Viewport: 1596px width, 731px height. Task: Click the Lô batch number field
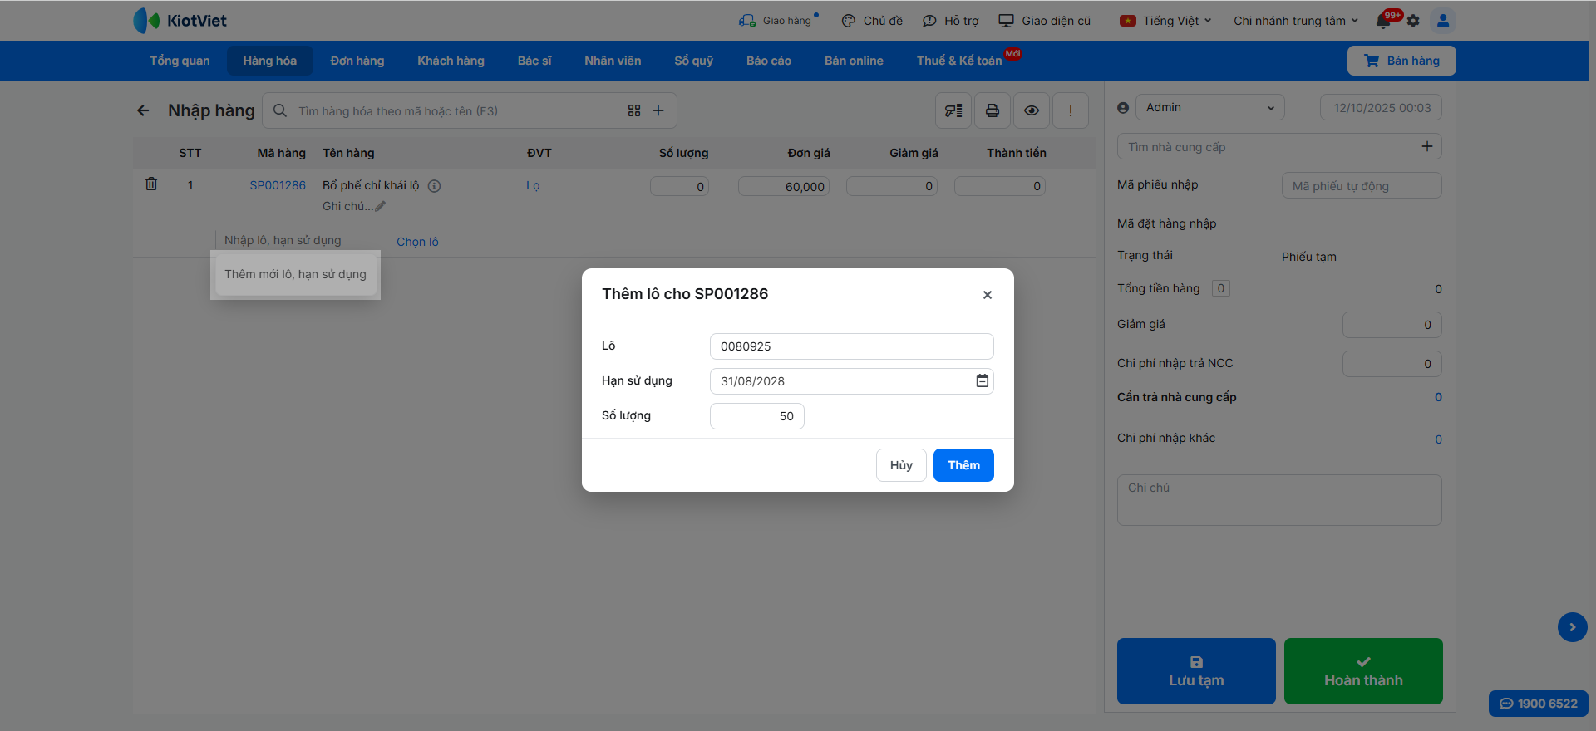(x=852, y=346)
